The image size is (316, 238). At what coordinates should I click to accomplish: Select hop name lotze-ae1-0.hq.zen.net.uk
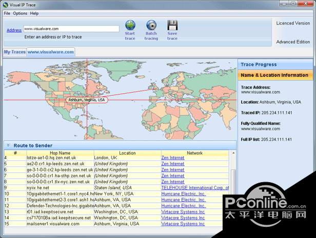click(51, 158)
